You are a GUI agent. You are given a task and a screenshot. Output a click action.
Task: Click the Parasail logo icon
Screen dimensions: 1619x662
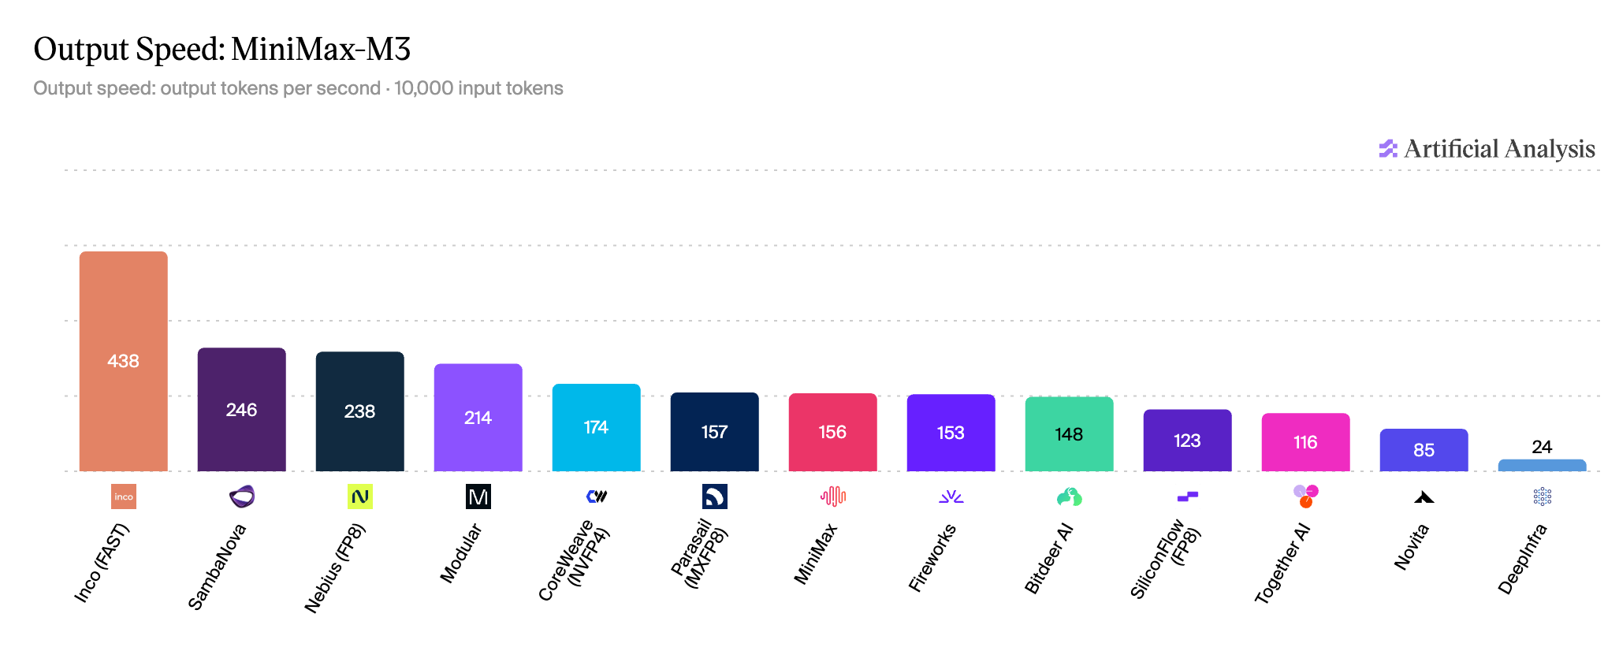pyautogui.click(x=715, y=496)
